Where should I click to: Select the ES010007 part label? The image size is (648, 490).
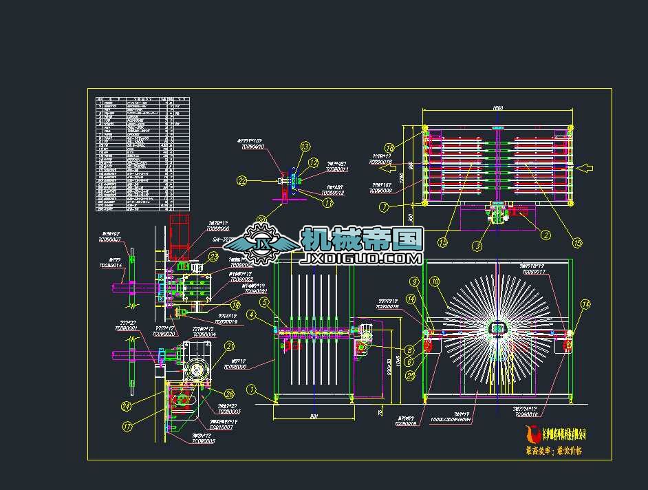coord(222,427)
